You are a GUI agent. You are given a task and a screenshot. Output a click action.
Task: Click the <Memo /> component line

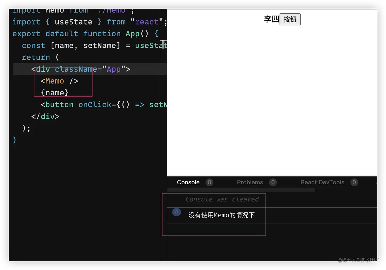click(x=59, y=81)
